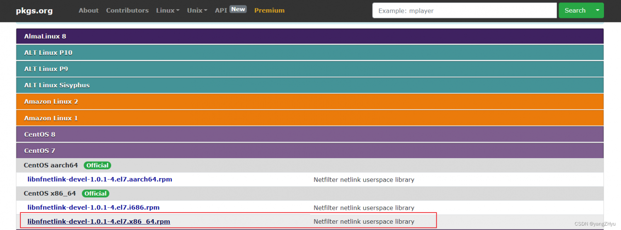The width and height of the screenshot is (621, 230).
Task: Click Official badge beside CentOS aarch64
Action: tap(97, 165)
